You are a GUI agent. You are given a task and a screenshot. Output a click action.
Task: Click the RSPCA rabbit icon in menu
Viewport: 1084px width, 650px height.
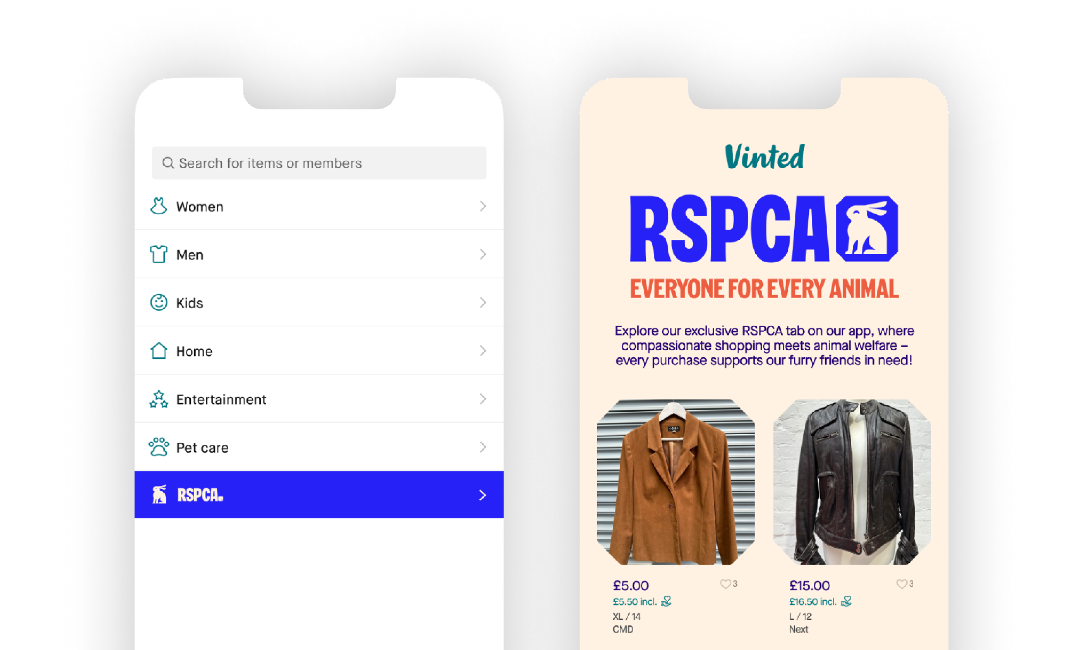pyautogui.click(x=159, y=495)
